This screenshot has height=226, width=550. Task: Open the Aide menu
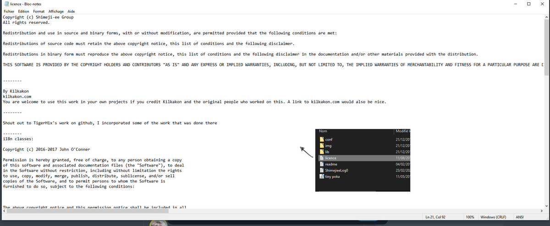click(71, 11)
